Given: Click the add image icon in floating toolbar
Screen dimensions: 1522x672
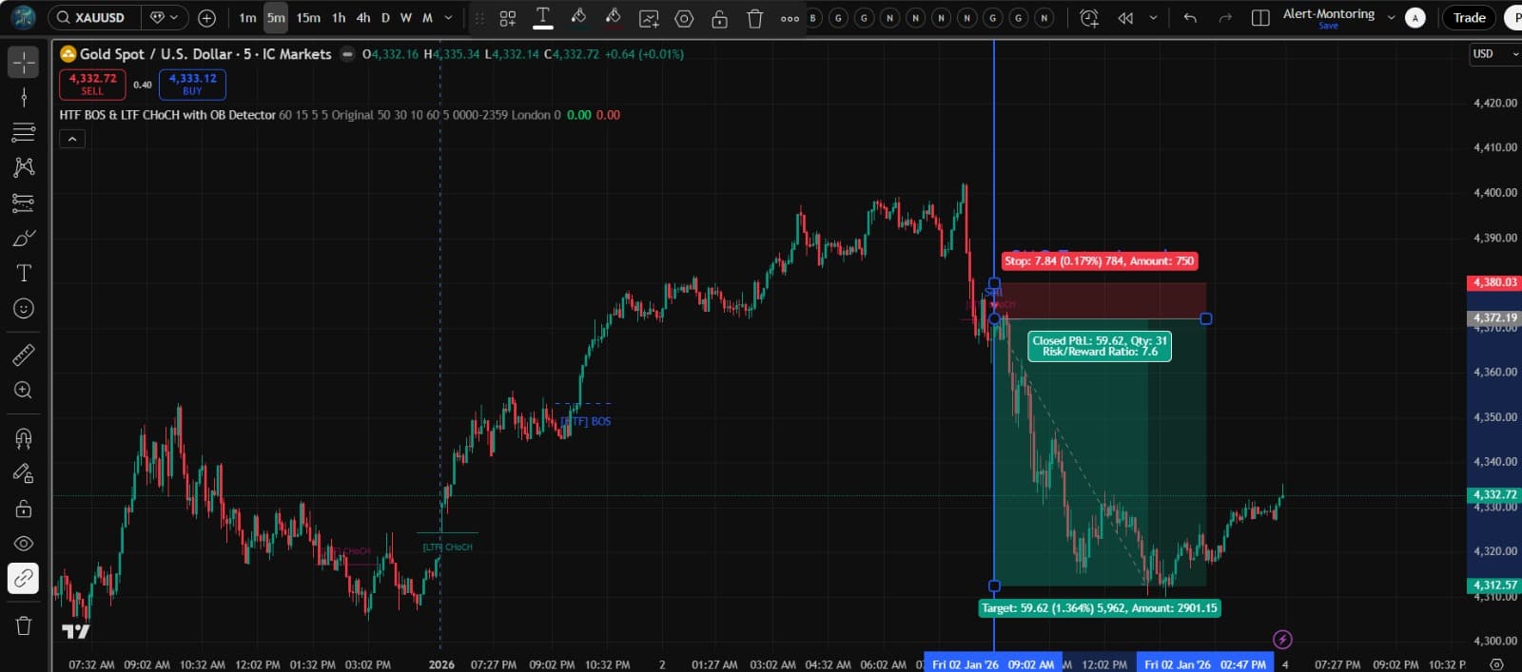Looking at the screenshot, I should tap(649, 18).
